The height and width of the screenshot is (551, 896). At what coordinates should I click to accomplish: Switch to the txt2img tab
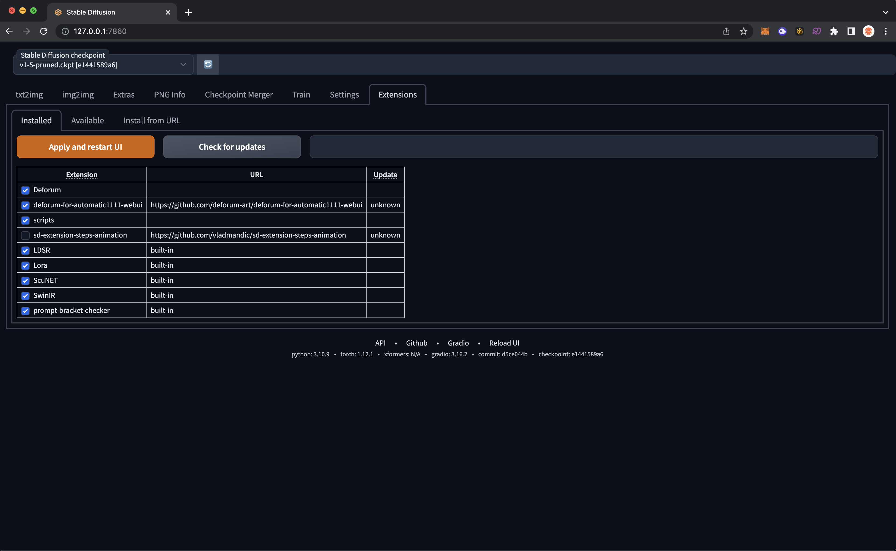coord(29,95)
